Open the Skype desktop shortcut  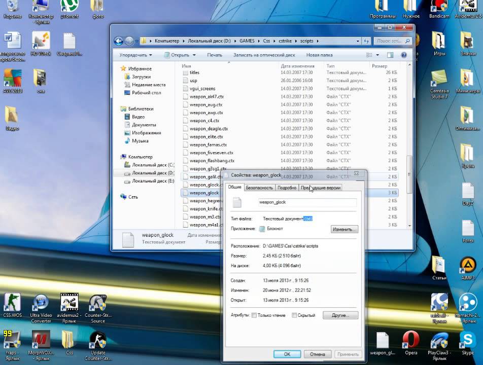[468, 343]
